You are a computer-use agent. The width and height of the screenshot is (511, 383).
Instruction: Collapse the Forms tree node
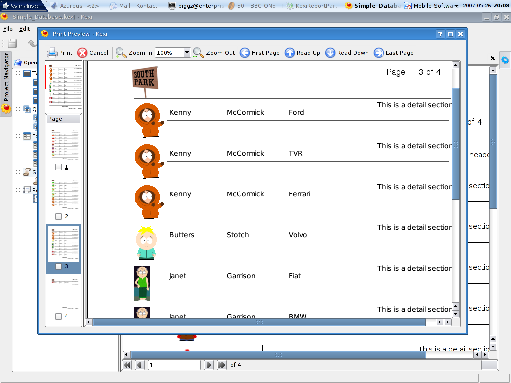[18, 136]
